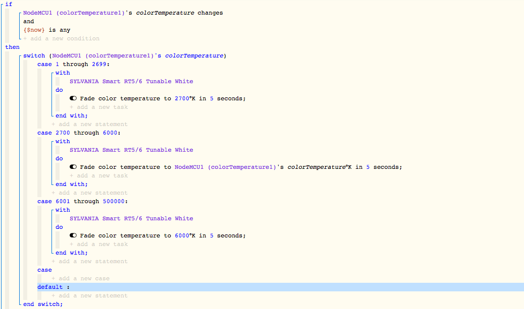Click 'add a new case' placeholder

click(81, 279)
